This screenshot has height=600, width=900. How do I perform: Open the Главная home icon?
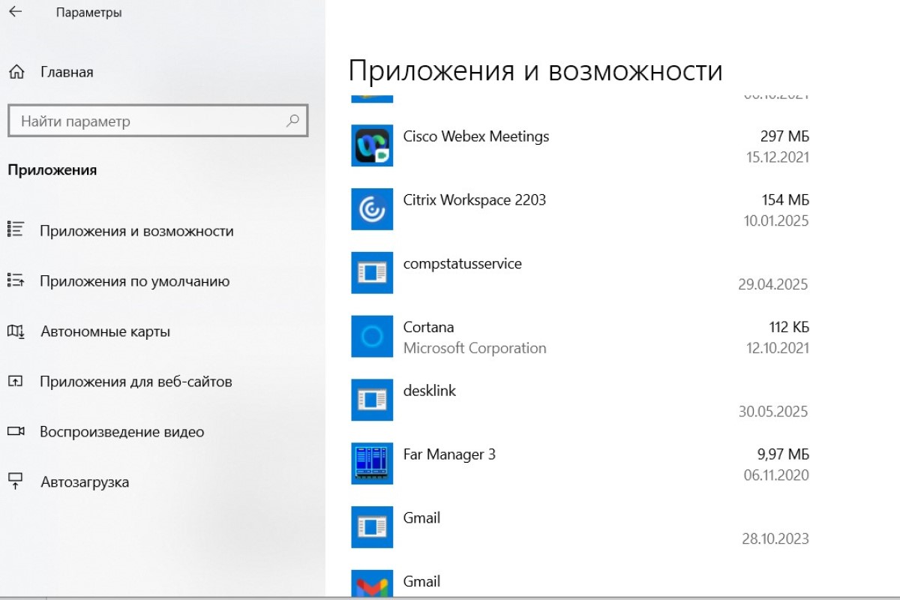pos(16,72)
